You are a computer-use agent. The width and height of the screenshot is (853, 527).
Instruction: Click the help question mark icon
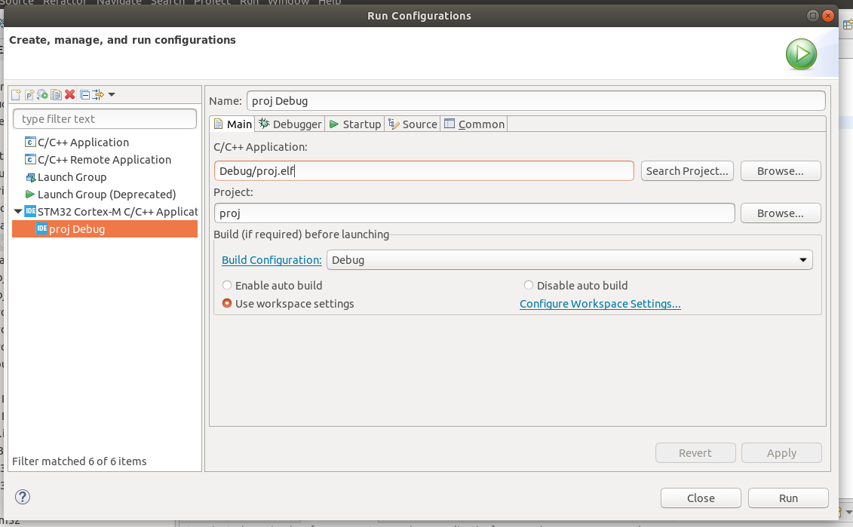(22, 497)
